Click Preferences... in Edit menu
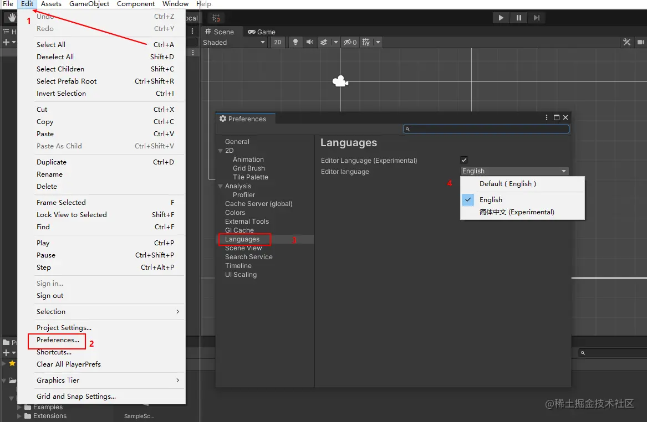This screenshot has width=647, height=422. (58, 340)
